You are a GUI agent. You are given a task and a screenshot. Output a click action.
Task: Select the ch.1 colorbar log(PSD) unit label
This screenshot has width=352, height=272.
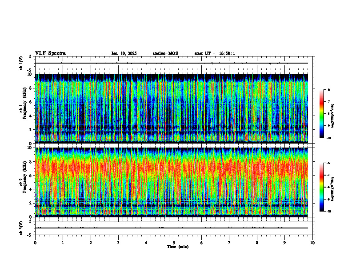(x=333, y=116)
